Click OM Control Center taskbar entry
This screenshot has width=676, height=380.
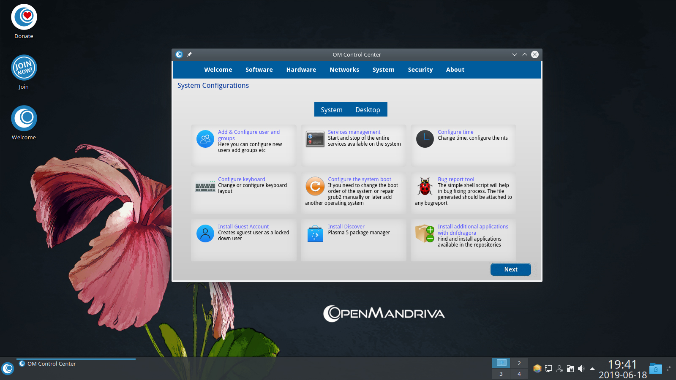pos(76,364)
